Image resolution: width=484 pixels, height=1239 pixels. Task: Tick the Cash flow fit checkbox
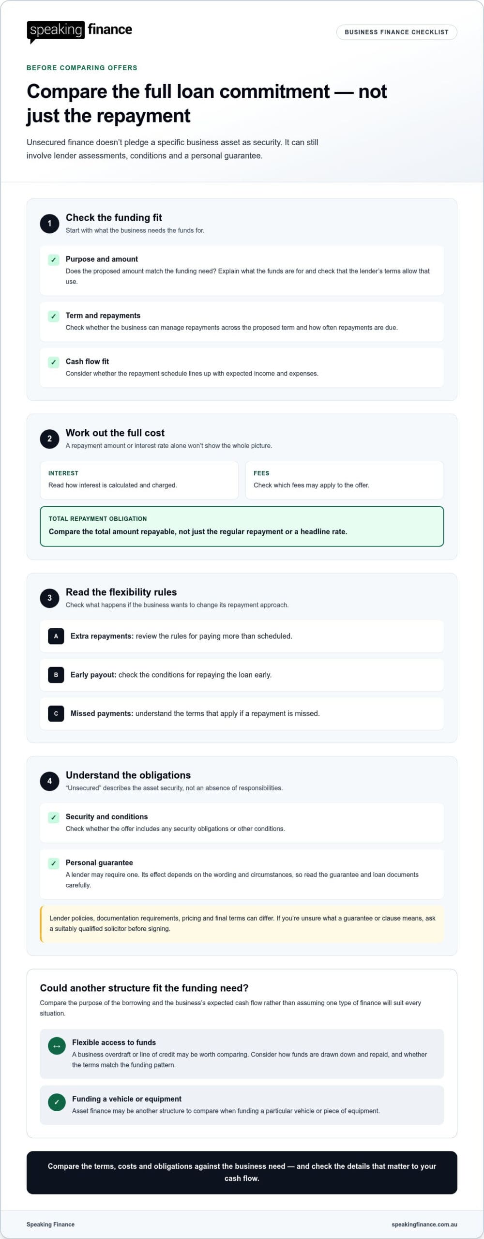point(54,363)
